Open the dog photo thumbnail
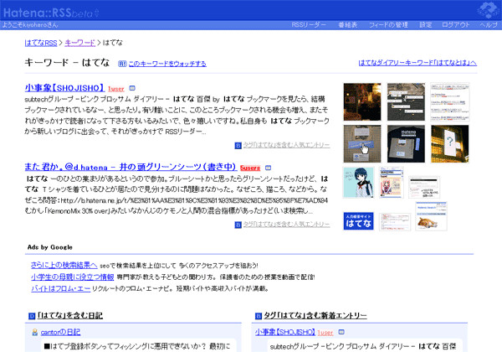This screenshot has width=502, height=352. [x=431, y=216]
